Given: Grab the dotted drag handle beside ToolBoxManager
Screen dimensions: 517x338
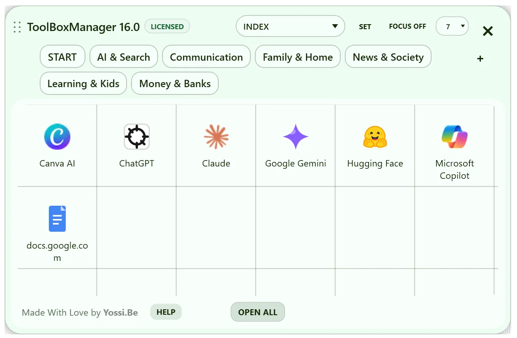Looking at the screenshot, I should click(17, 27).
